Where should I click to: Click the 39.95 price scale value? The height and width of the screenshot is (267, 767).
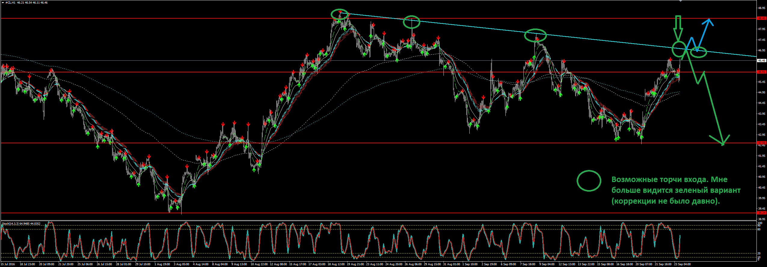pos(762,198)
